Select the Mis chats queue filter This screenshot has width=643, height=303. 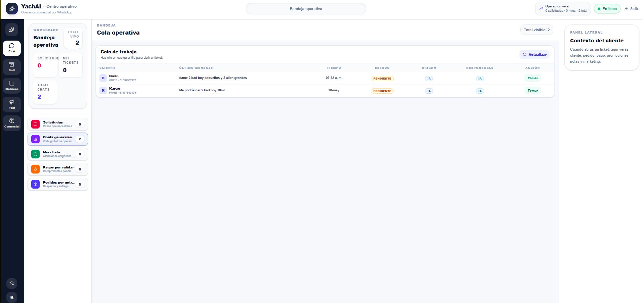point(58,154)
